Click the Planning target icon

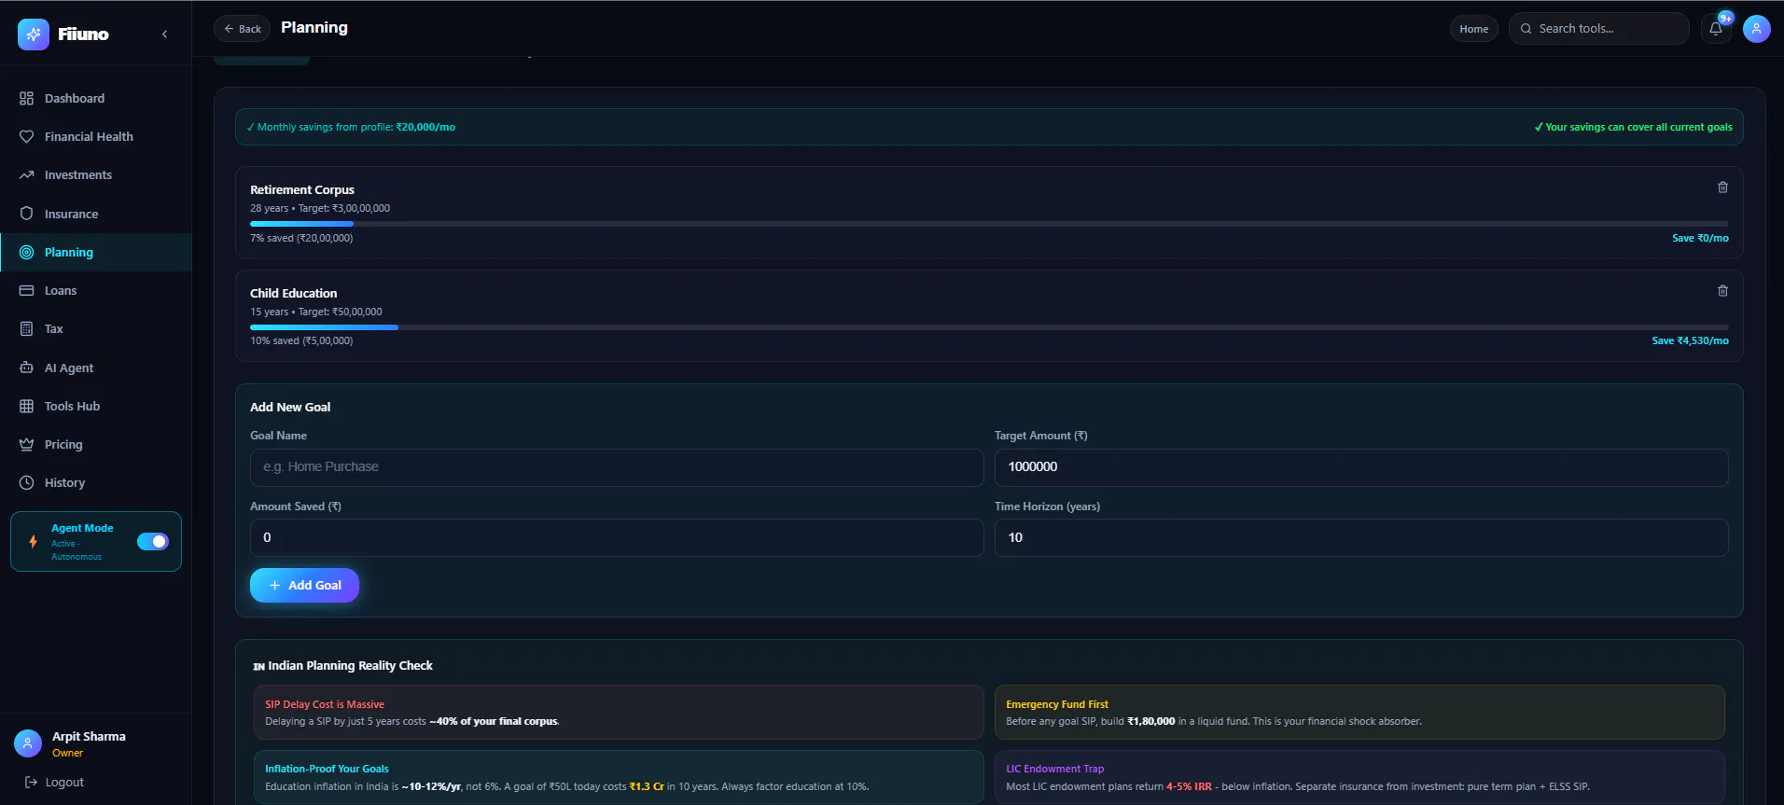26,252
